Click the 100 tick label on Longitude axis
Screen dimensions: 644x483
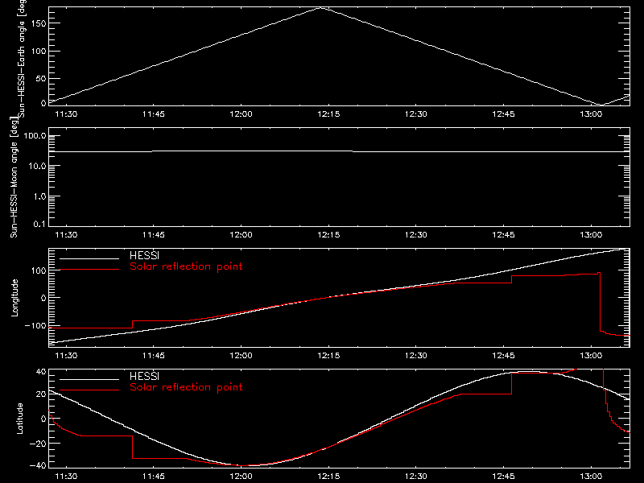click(39, 270)
